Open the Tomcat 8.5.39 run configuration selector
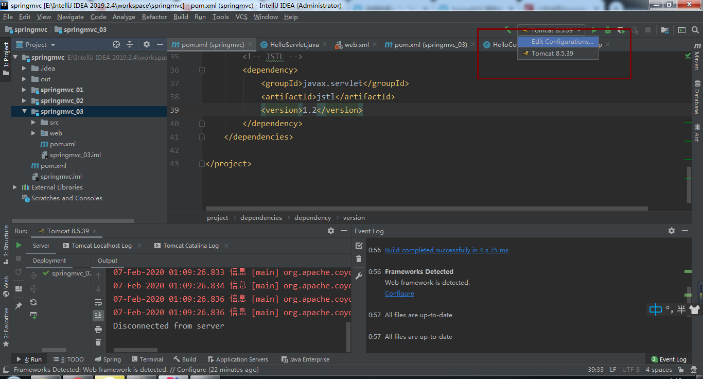This screenshot has width=703, height=379. click(551, 30)
